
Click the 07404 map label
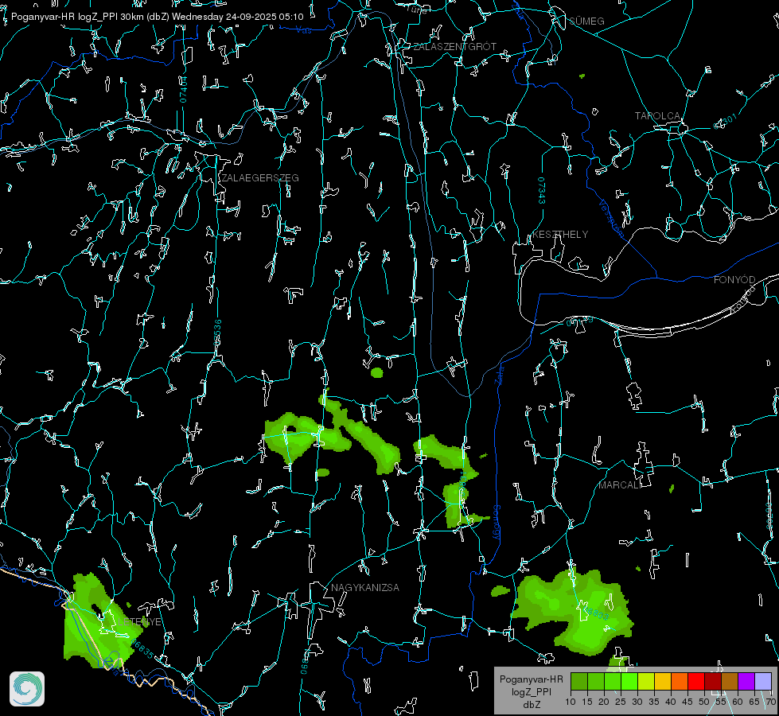[183, 89]
